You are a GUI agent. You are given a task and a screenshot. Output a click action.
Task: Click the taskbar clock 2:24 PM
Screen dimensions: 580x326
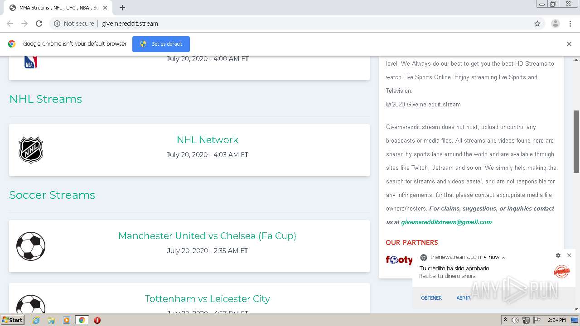(556, 320)
